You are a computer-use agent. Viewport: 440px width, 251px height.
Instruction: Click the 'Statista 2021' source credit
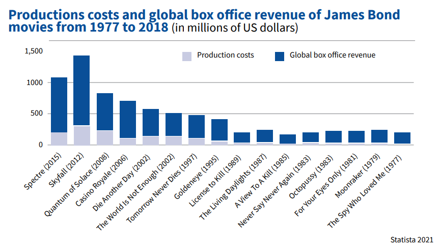coord(412,240)
